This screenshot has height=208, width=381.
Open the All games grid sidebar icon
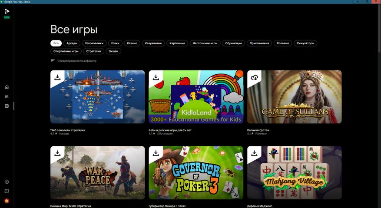click(x=7, y=106)
